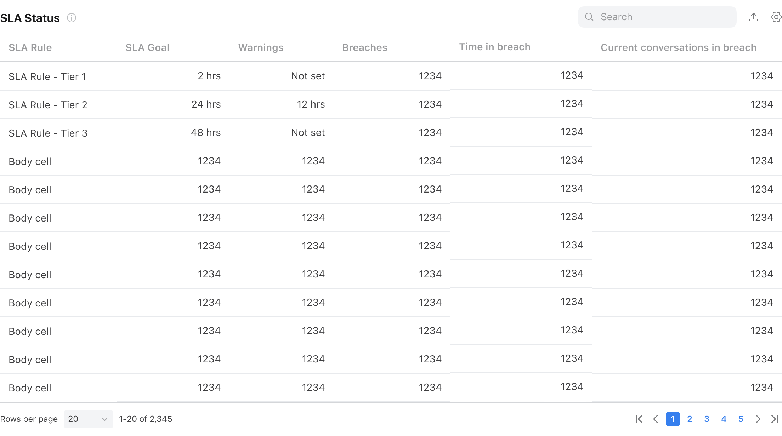The image size is (782, 436).
Task: Sort by SLA Goal column header
Action: 147,47
